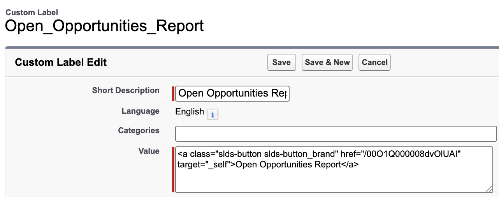Focus the Short Description input field

pos(232,94)
